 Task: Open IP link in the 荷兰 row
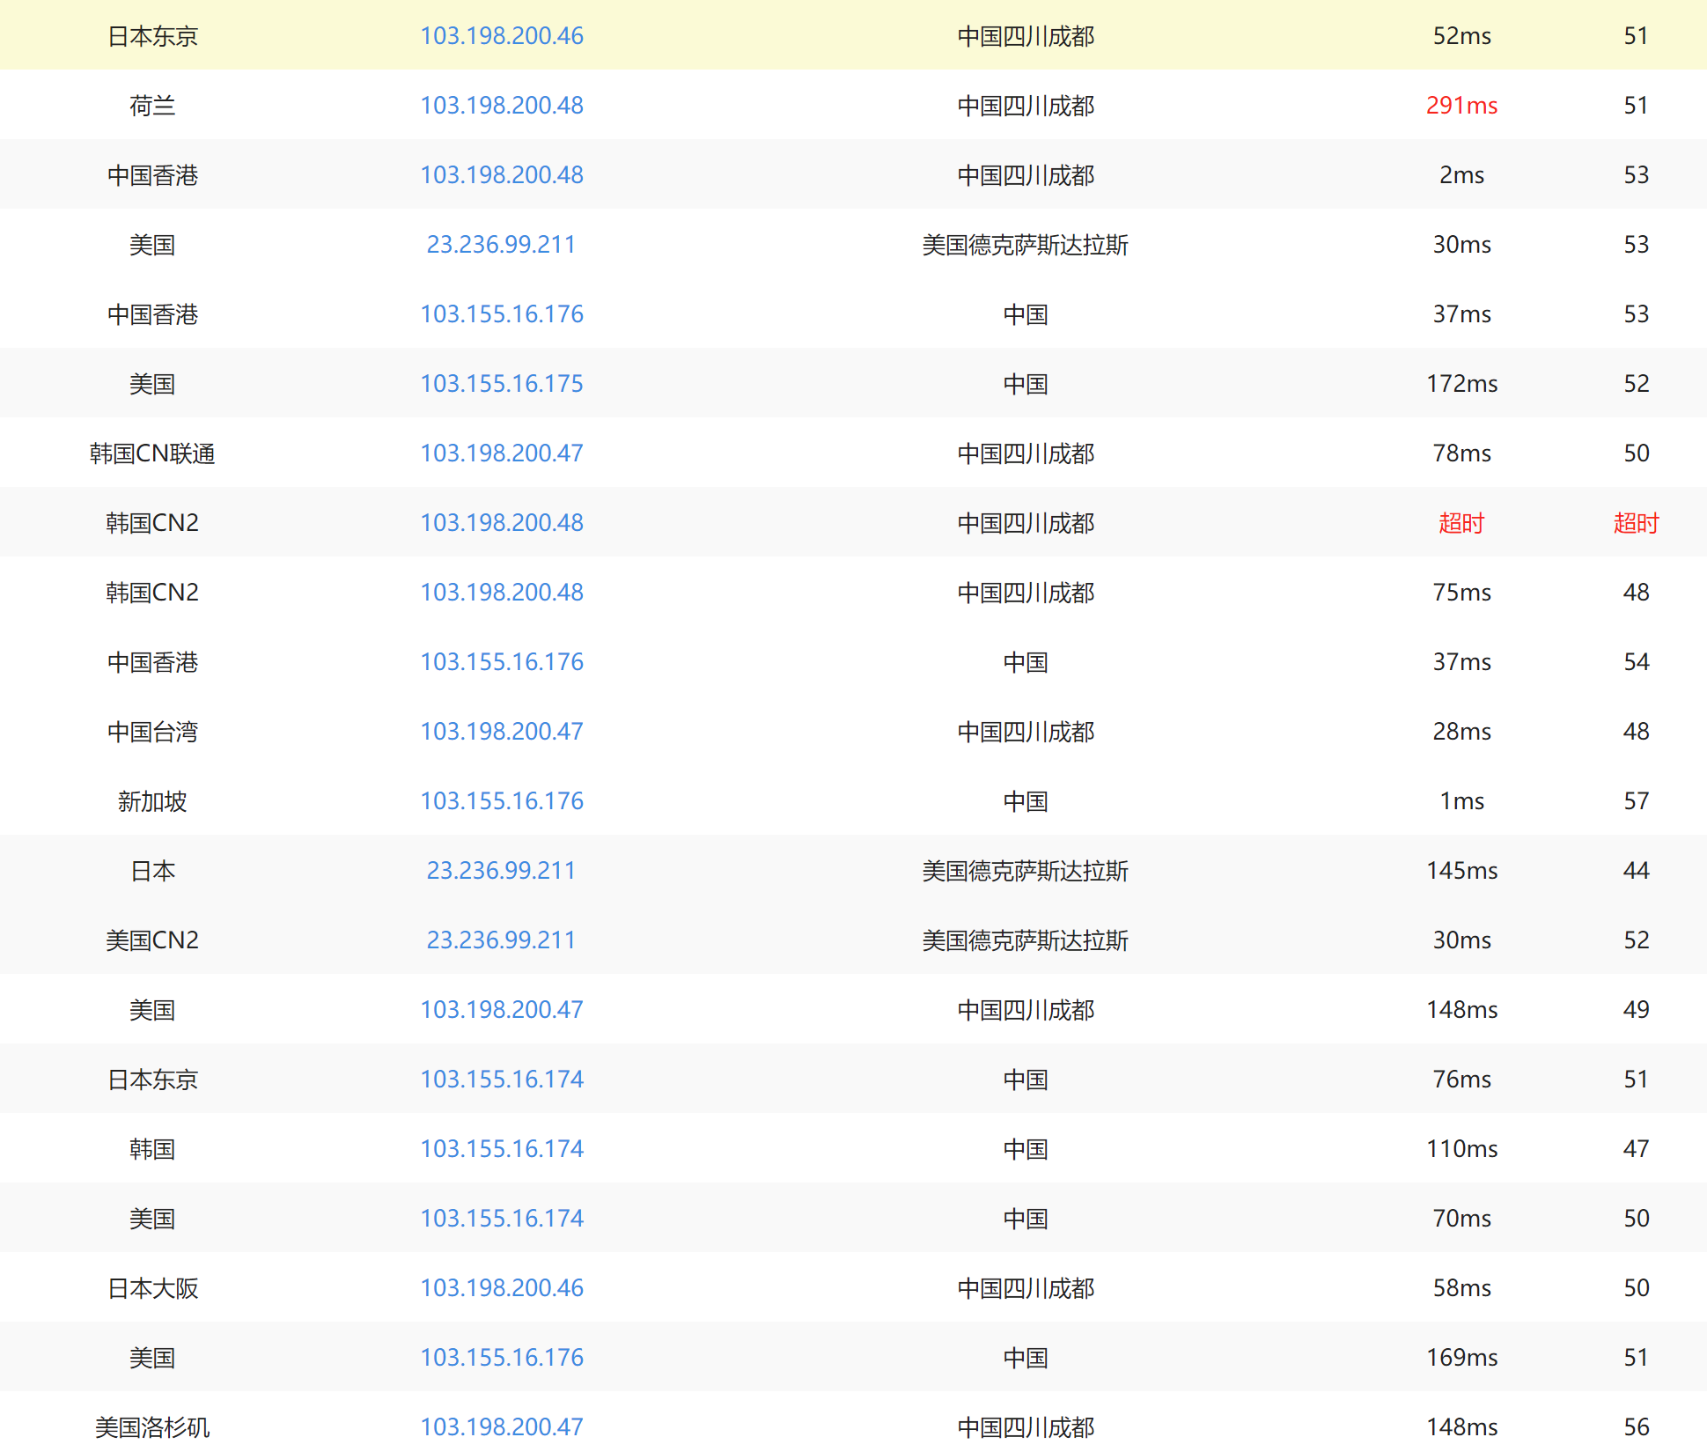tap(501, 106)
